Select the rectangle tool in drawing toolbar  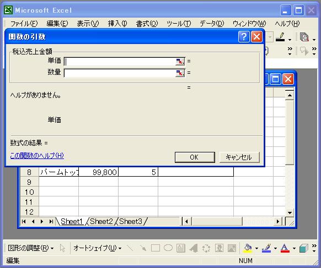pos(156,248)
